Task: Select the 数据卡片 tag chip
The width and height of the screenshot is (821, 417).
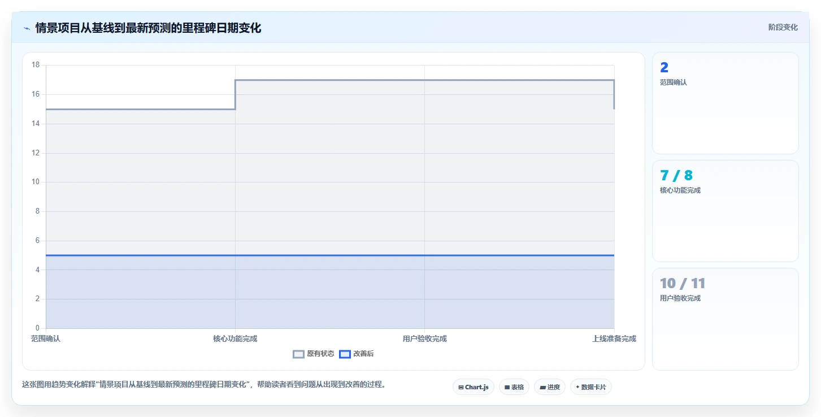Action: click(x=591, y=387)
